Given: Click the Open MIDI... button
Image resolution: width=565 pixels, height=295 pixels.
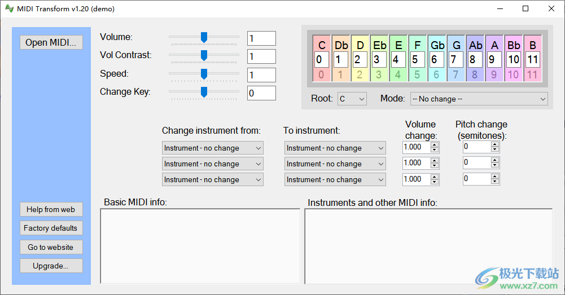Looking at the screenshot, I should 51,42.
